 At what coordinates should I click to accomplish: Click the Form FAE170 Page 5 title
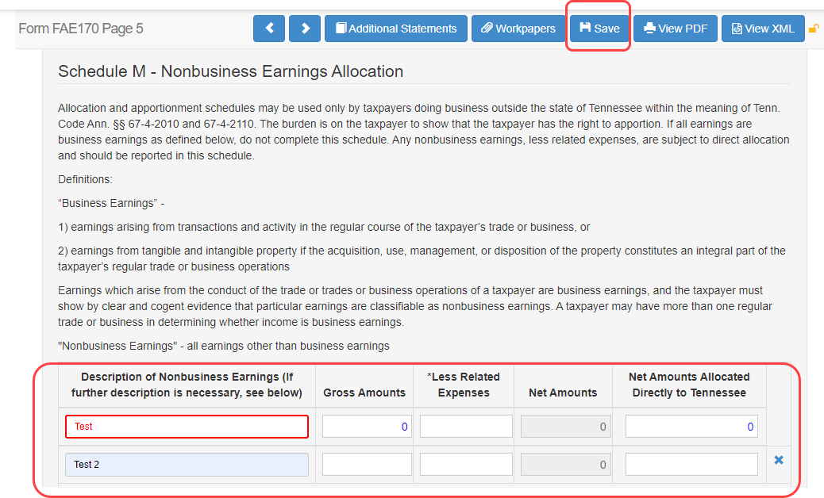(x=81, y=29)
